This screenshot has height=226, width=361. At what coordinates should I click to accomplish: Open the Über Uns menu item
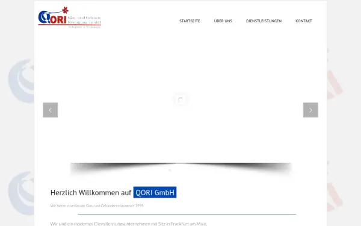point(223,21)
